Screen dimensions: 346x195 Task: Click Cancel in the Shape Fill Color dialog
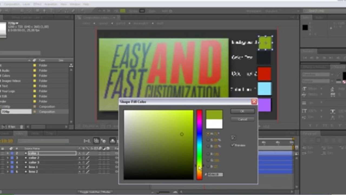tap(242, 119)
